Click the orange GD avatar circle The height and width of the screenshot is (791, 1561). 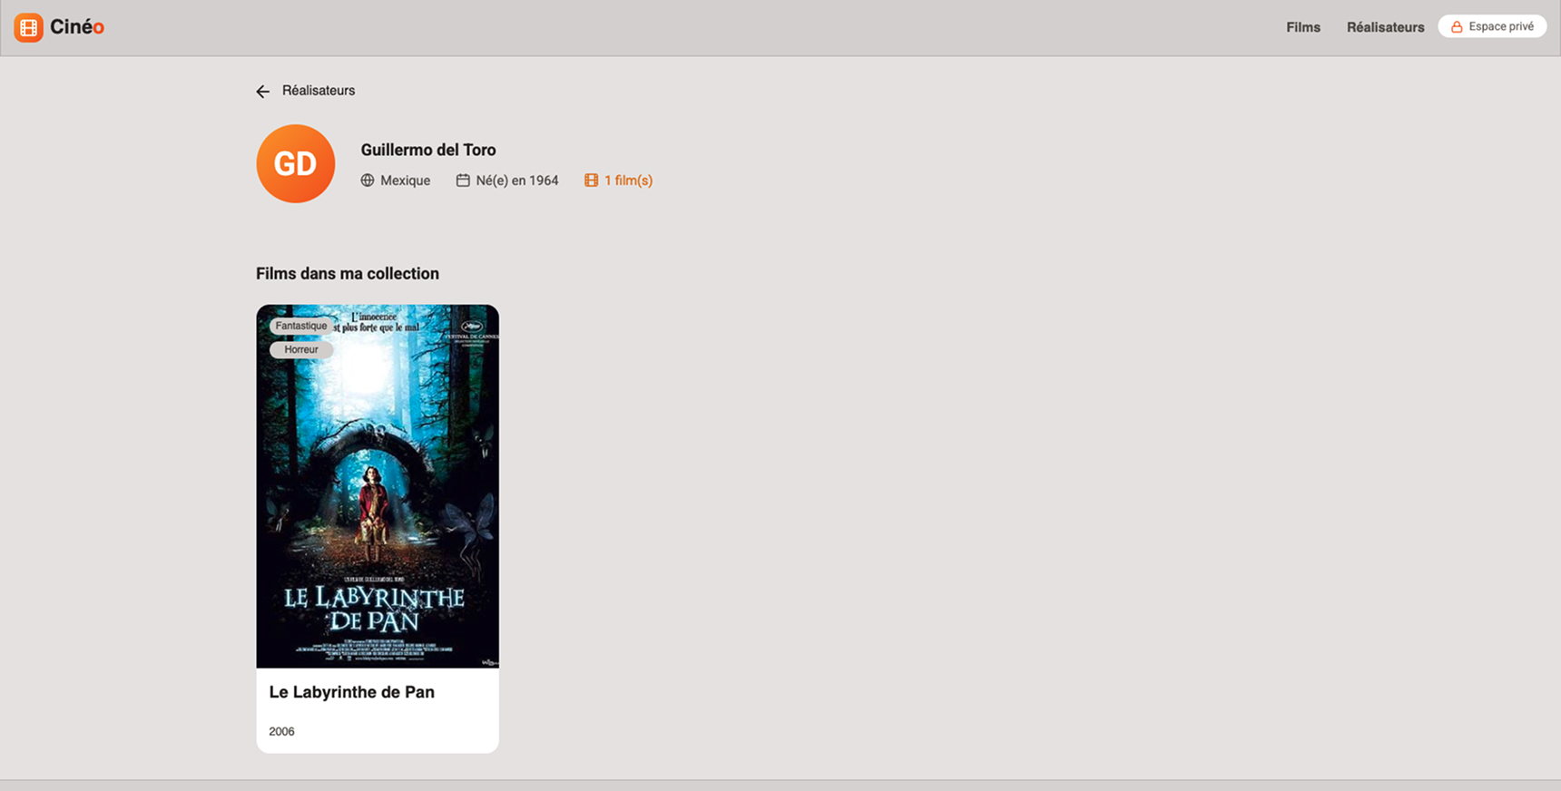pos(296,163)
